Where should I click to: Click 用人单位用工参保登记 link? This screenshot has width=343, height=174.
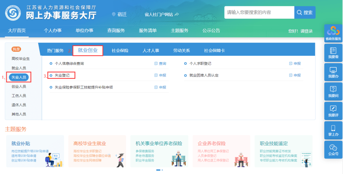pos(213,151)
